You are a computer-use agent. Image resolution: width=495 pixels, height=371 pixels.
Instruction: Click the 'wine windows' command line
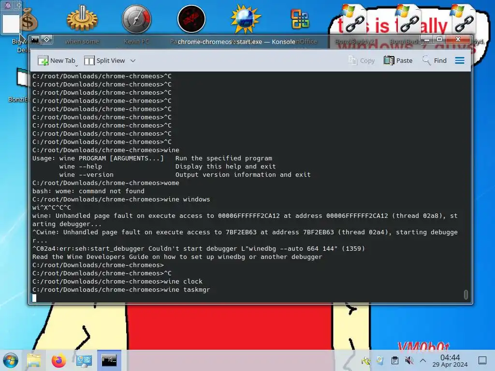(121, 200)
